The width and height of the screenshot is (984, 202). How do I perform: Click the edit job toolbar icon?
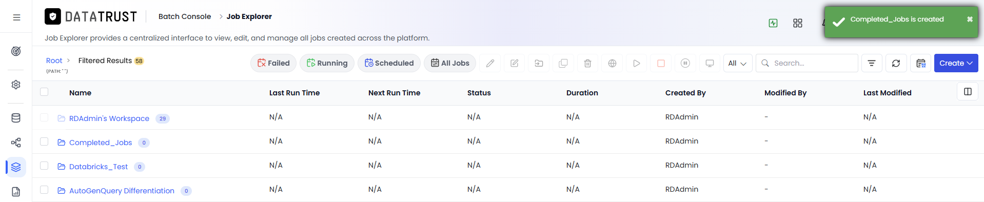click(515, 63)
